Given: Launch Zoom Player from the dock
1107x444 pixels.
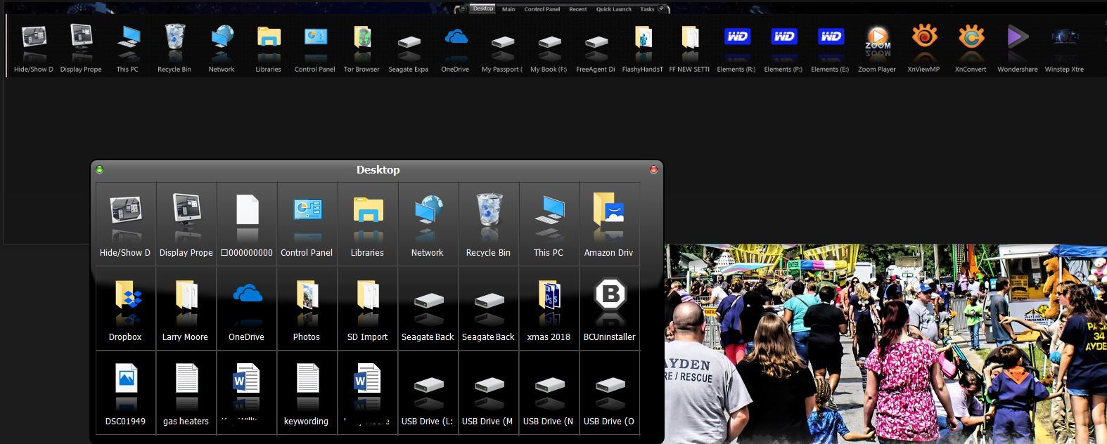Looking at the screenshot, I should point(877,39).
